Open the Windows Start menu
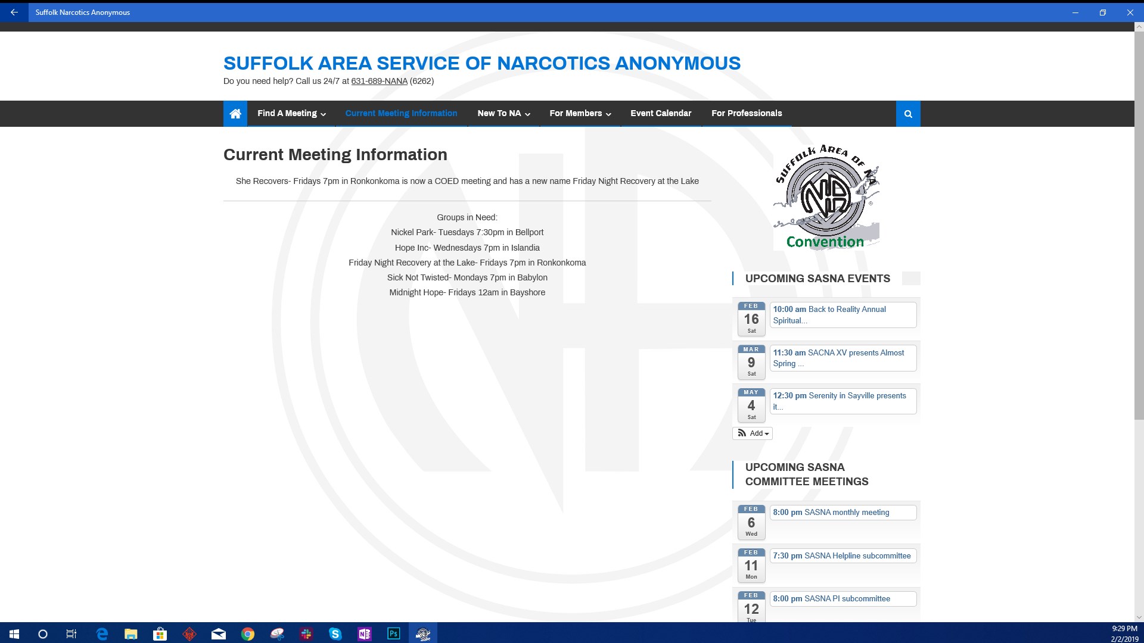Viewport: 1144px width, 643px height. point(14,634)
